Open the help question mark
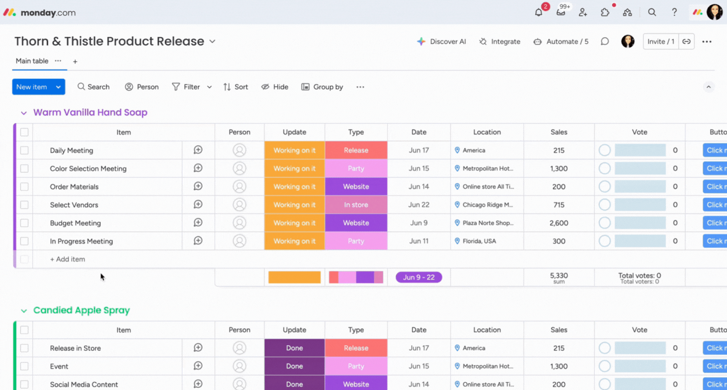Screen dimensions: 727x390 pyautogui.click(x=674, y=12)
